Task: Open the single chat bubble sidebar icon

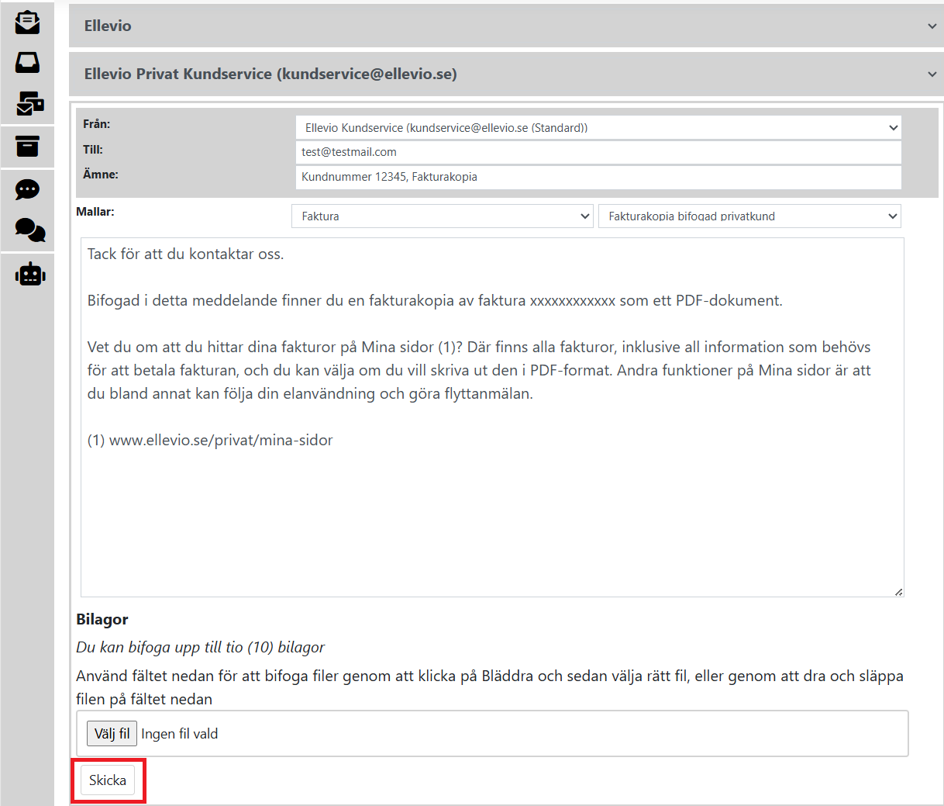Action: click(x=27, y=189)
